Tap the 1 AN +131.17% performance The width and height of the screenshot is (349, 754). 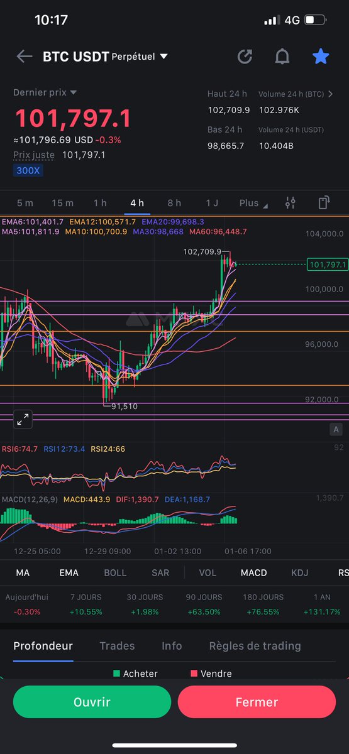coord(321,604)
